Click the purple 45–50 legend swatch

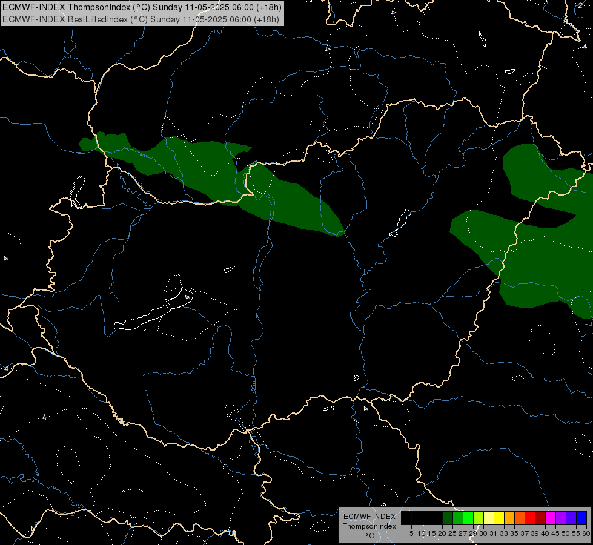pyautogui.click(x=561, y=518)
